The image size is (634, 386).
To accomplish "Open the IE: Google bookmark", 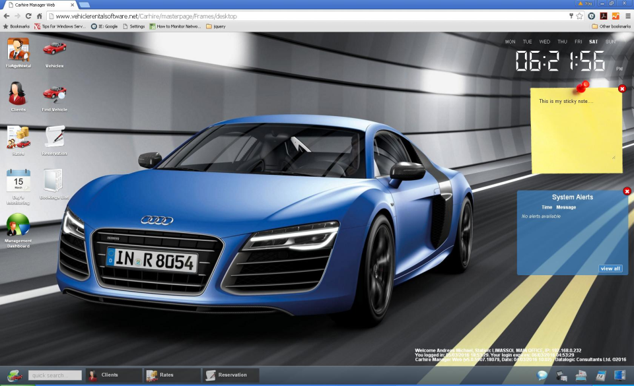I will click(x=104, y=26).
